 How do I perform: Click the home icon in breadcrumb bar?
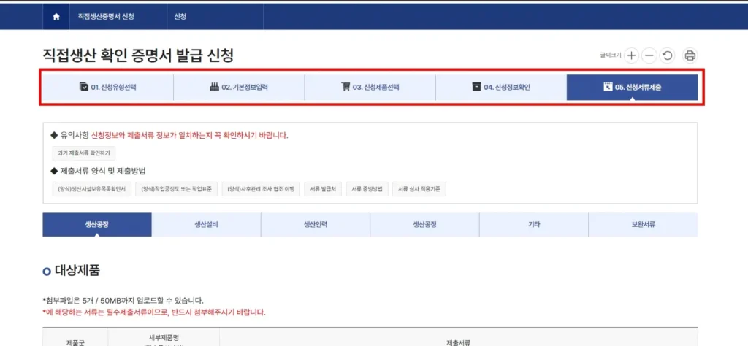[x=56, y=16]
